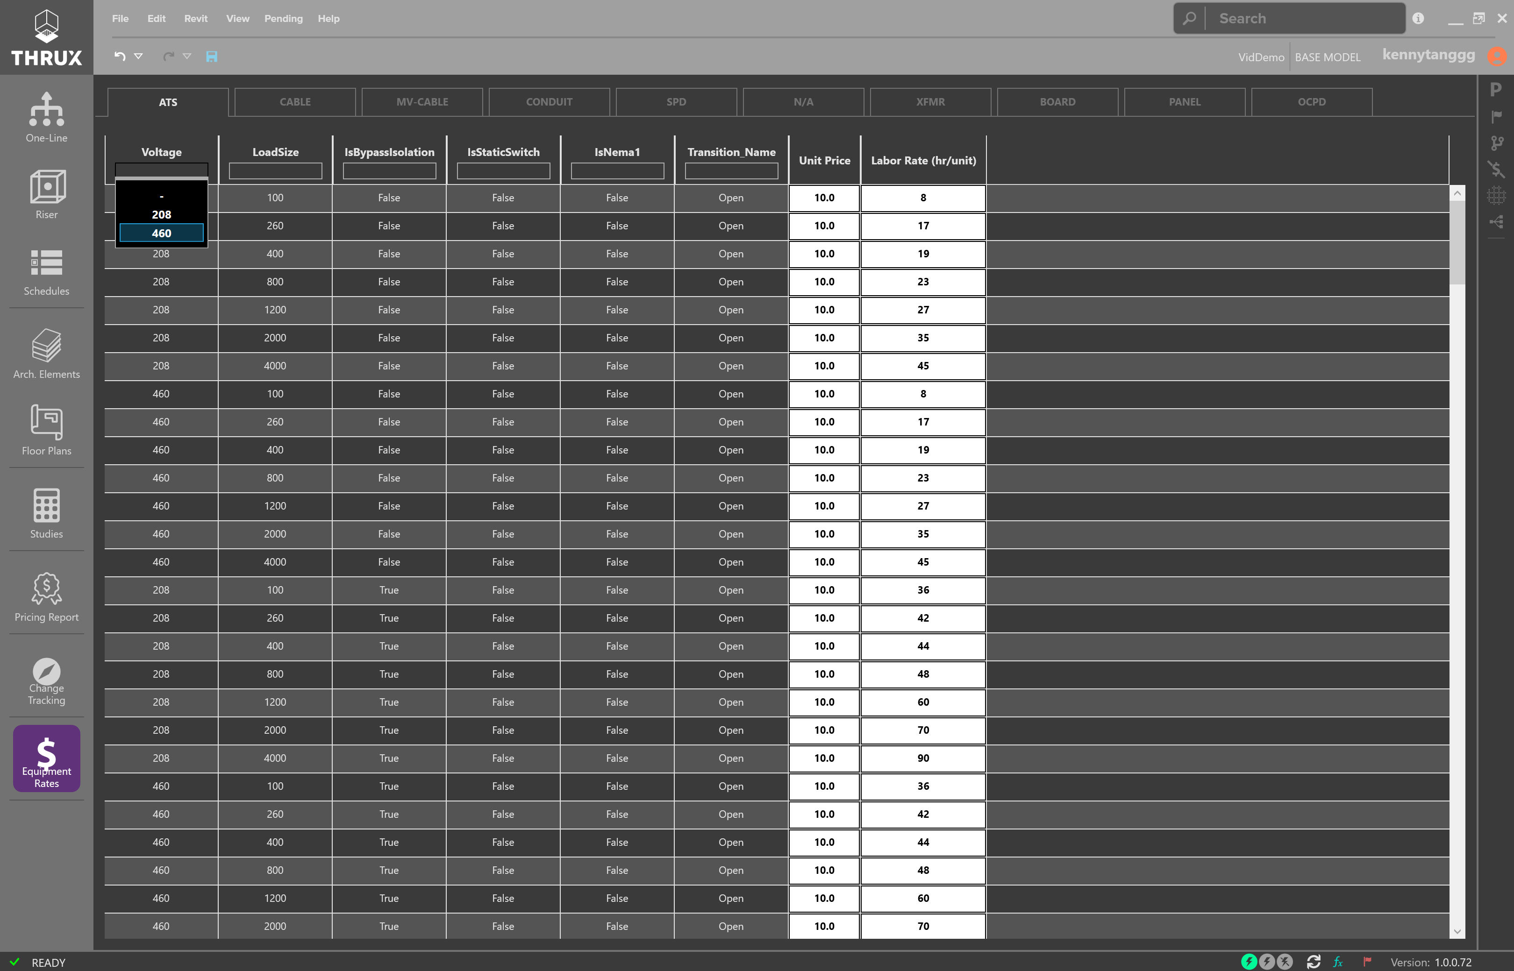Open the orange user profile avatar

[x=1496, y=56]
